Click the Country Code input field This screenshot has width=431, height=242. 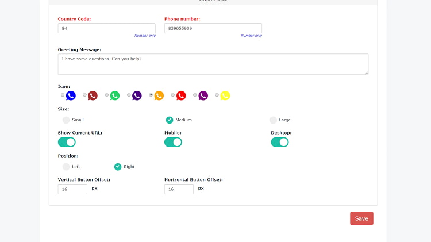click(x=106, y=28)
